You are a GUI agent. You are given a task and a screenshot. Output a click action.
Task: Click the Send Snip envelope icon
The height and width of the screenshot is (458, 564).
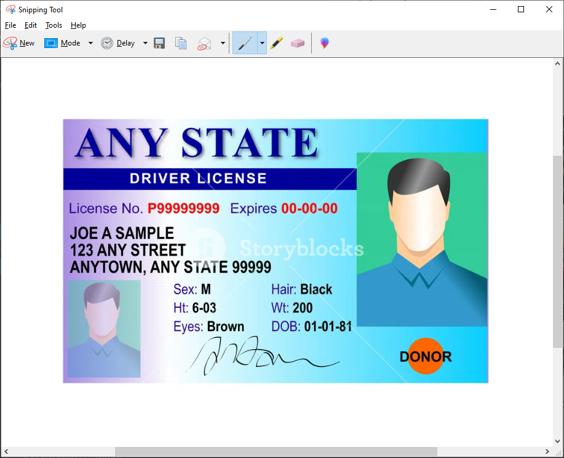204,43
